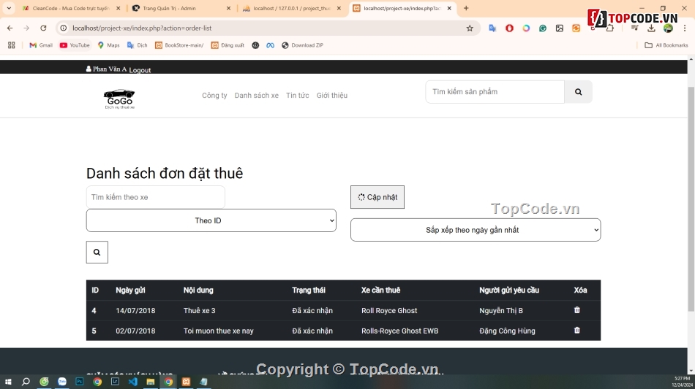Screen dimensions: 695x389
Task: Open 'Công ty' menu item
Action: coord(214,95)
